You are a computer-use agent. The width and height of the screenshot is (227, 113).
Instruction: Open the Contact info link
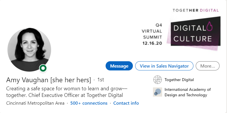tap(126, 103)
